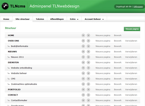The height and width of the screenshot is (106, 145).
Task: Move Nieuws 2011 page down
Action: [83, 57]
